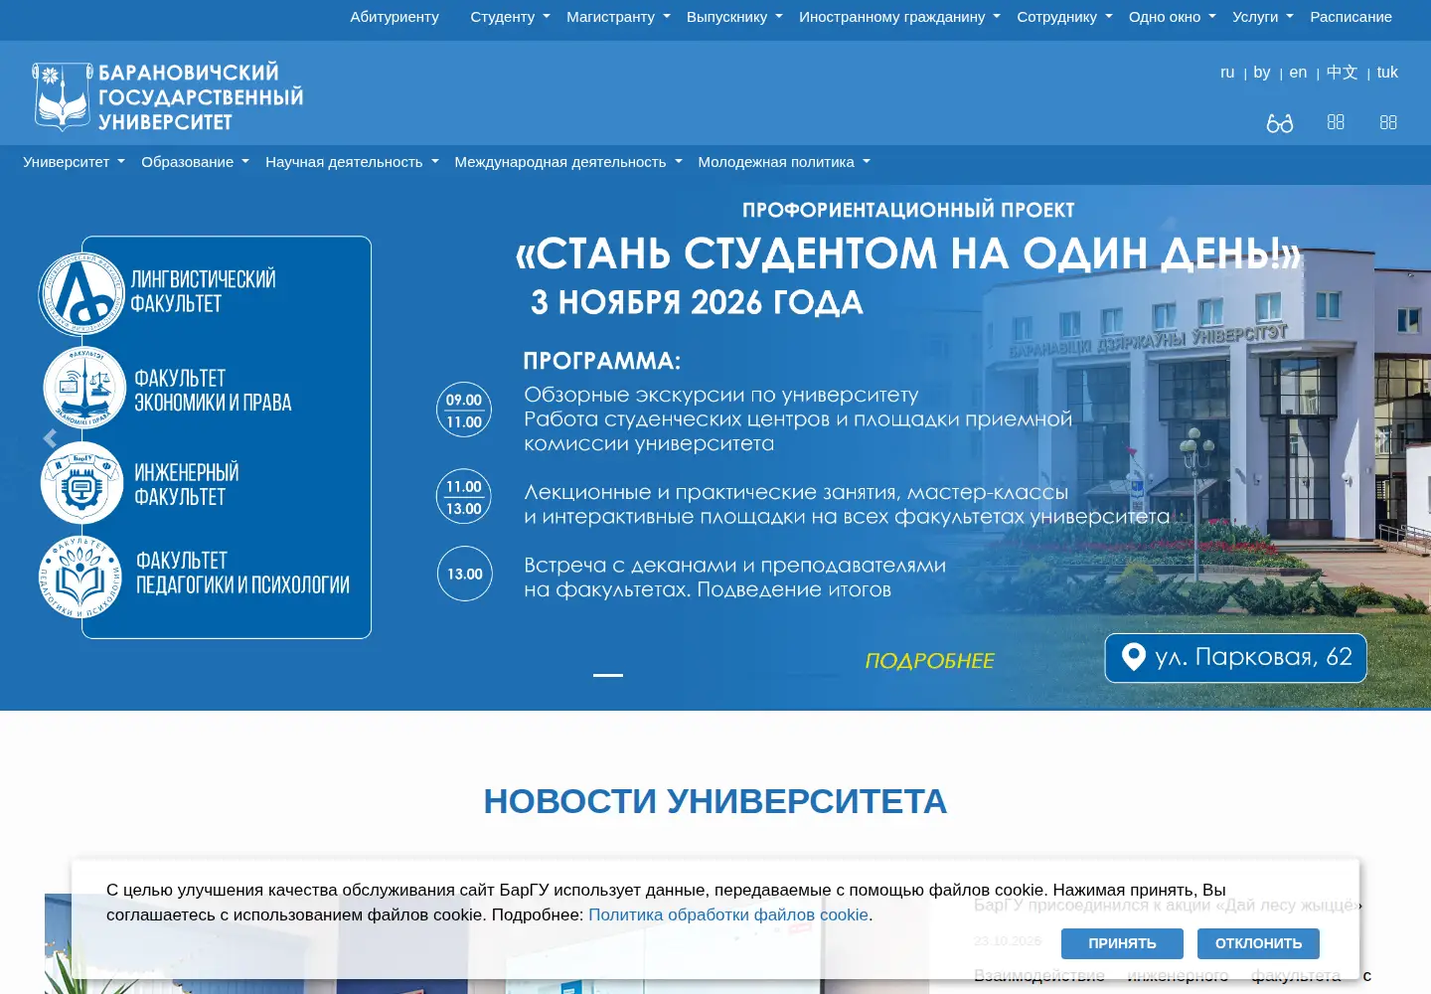Go to Расписание in top menu
The width and height of the screenshot is (1431, 994).
click(x=1351, y=17)
